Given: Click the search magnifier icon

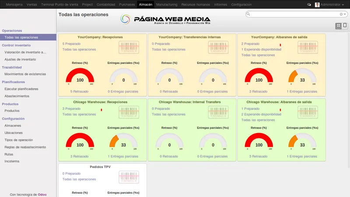Looking at the screenshot, I should (x=248, y=14).
